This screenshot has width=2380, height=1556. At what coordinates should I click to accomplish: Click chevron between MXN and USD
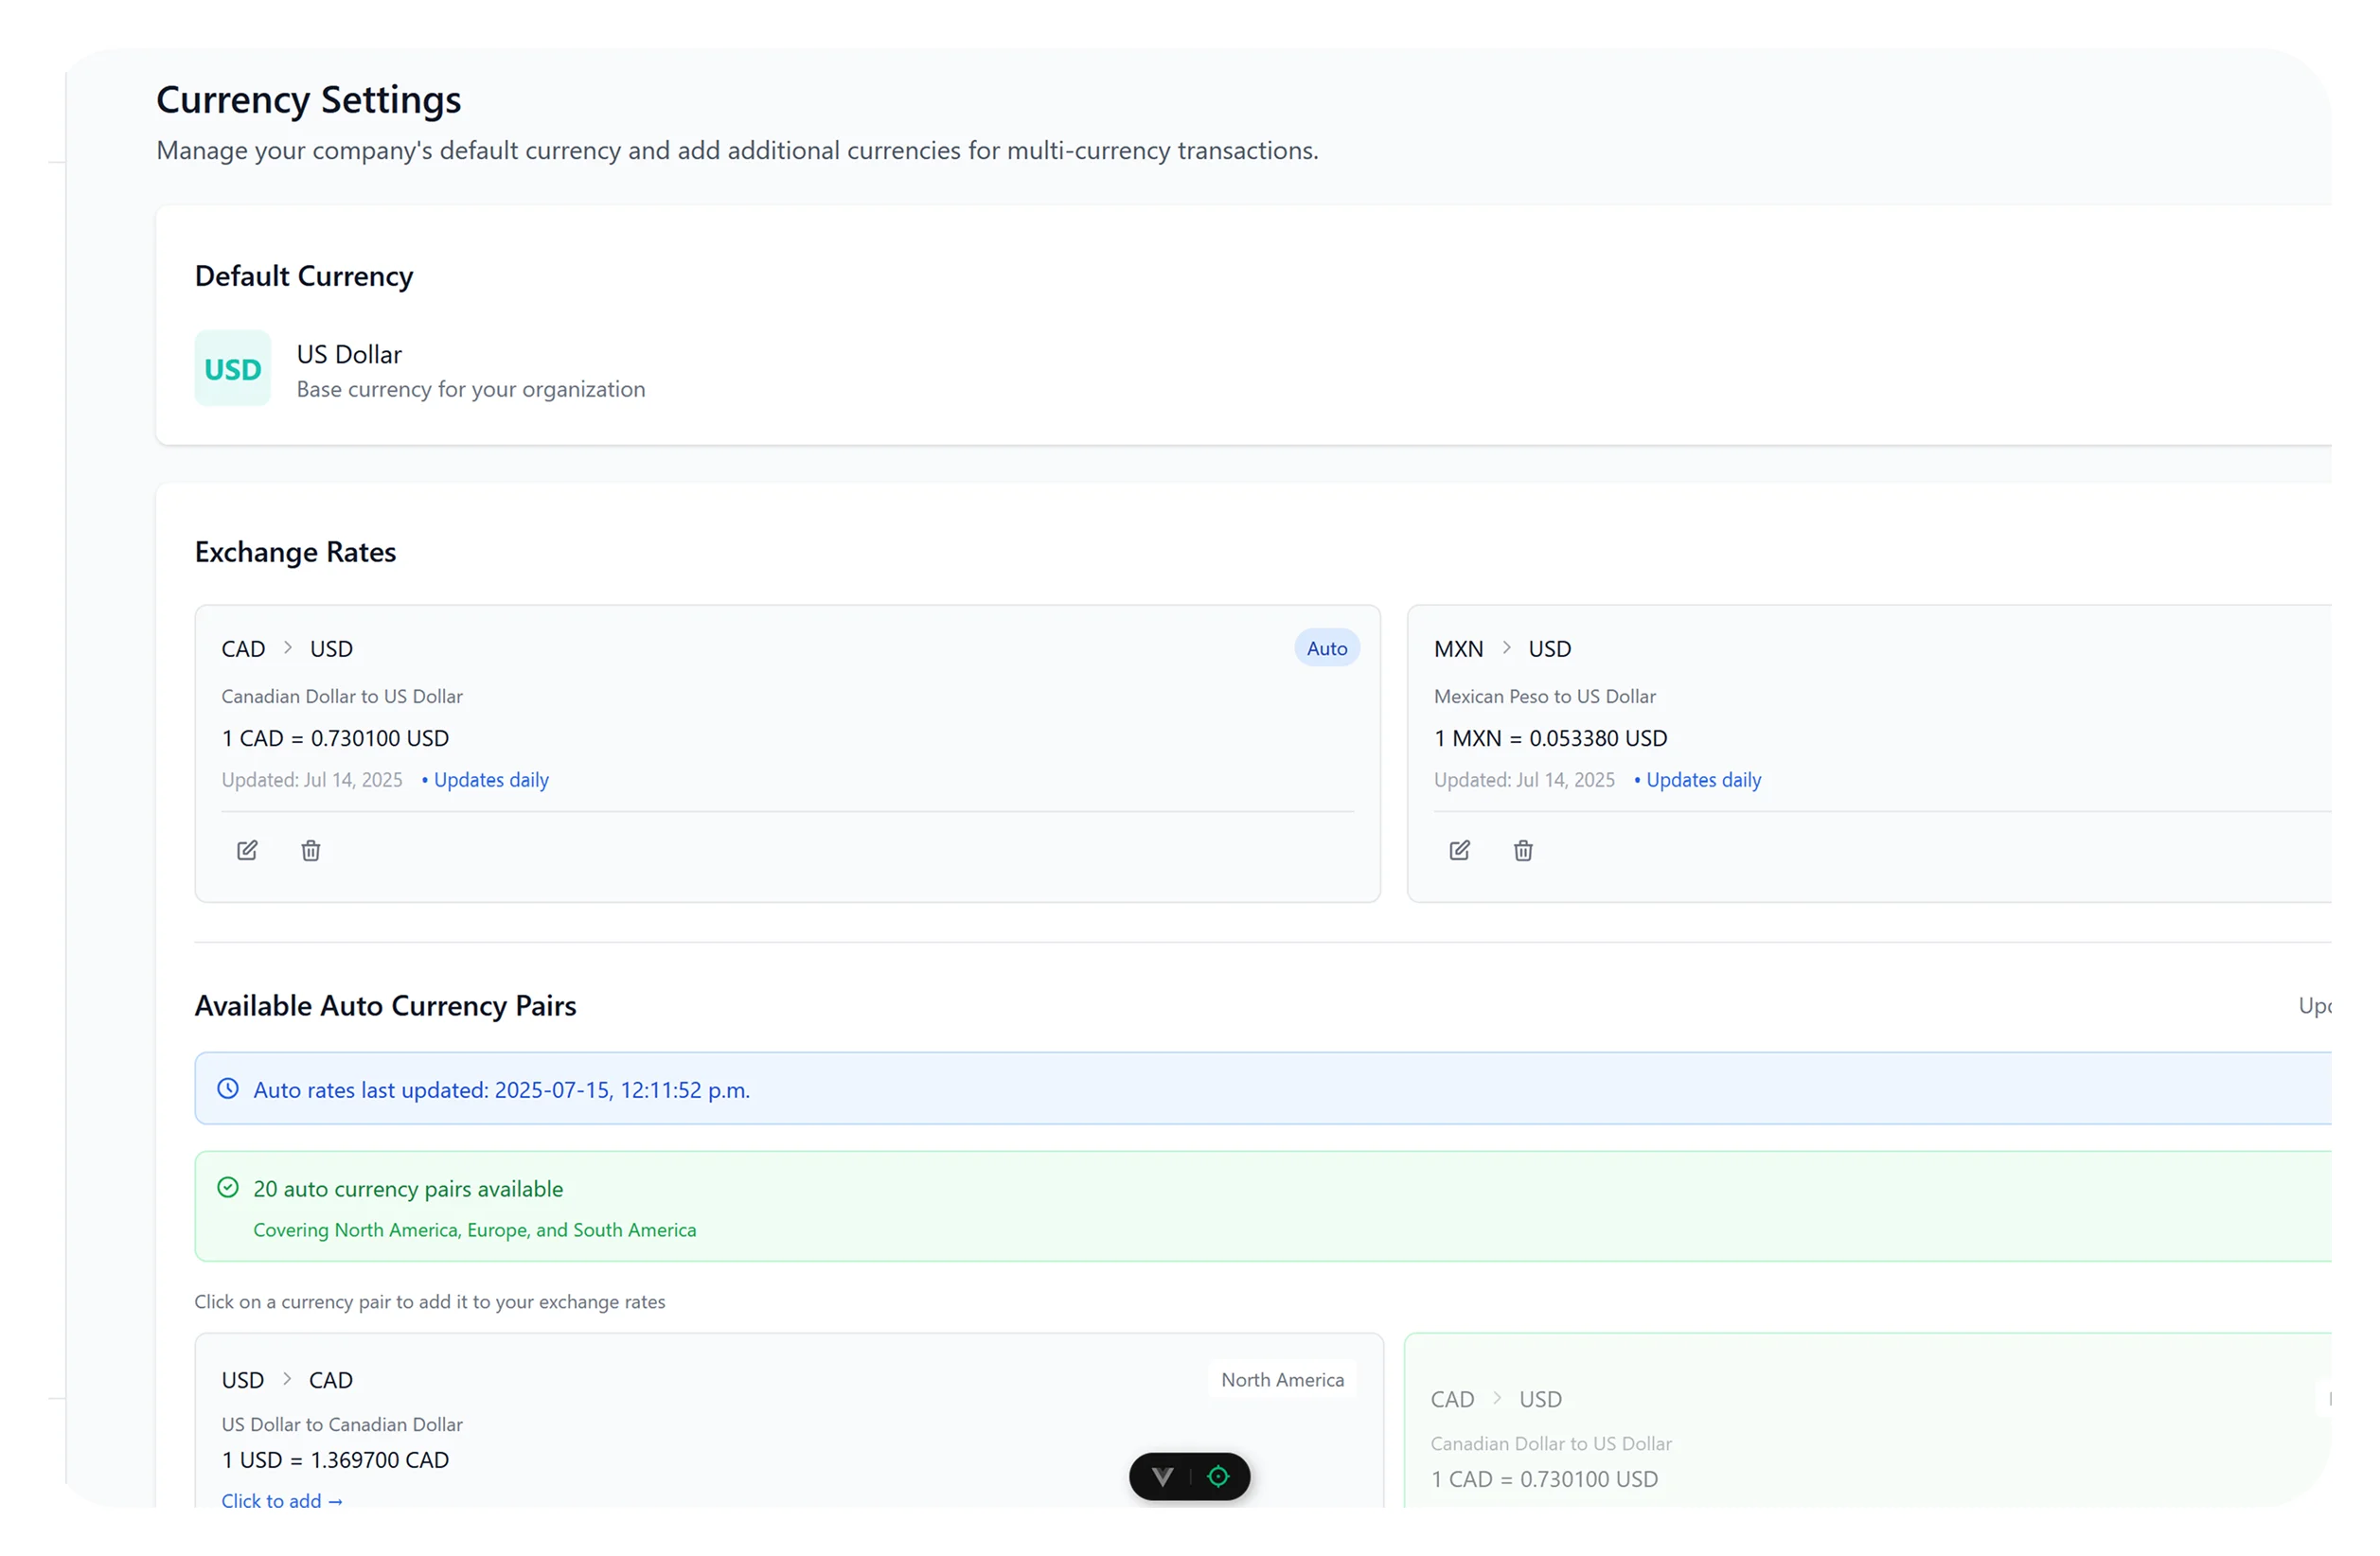[1506, 648]
